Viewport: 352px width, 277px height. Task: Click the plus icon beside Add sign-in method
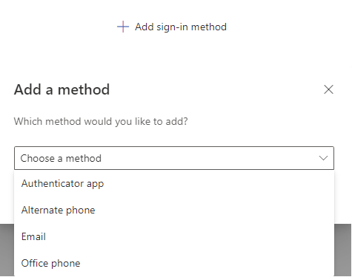coord(123,27)
